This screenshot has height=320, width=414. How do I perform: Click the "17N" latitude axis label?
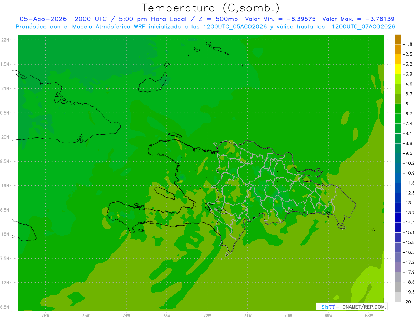tap(6, 283)
